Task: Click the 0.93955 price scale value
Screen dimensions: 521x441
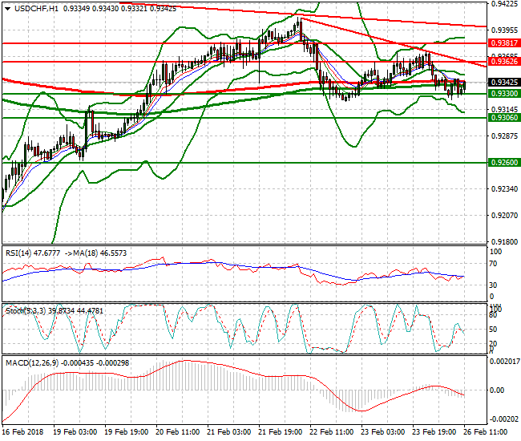Action: tap(504, 30)
